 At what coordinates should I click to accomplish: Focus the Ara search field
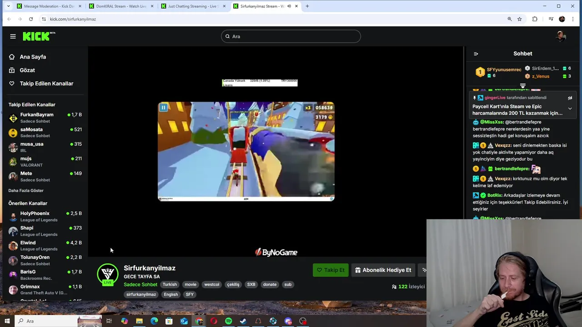tap(291, 36)
